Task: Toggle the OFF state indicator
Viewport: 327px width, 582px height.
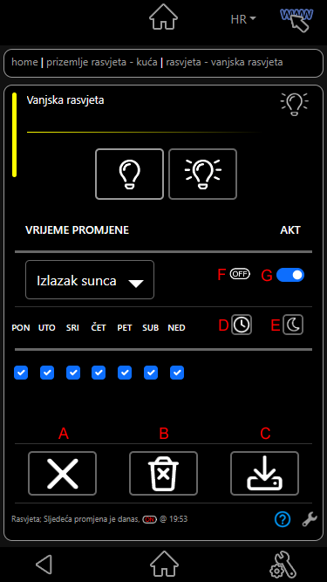Action: pyautogui.click(x=241, y=274)
